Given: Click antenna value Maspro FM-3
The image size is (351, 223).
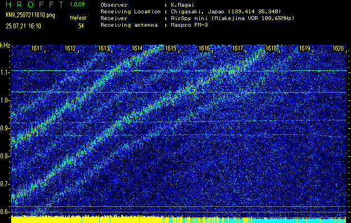Looking at the screenshot, I should click(x=189, y=25).
